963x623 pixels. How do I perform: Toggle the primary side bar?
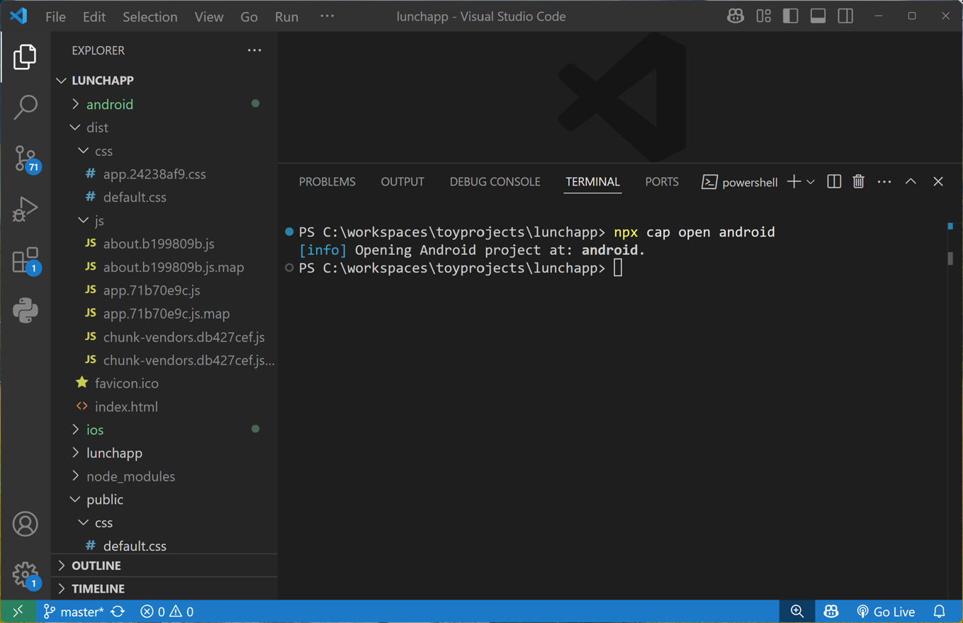791,16
